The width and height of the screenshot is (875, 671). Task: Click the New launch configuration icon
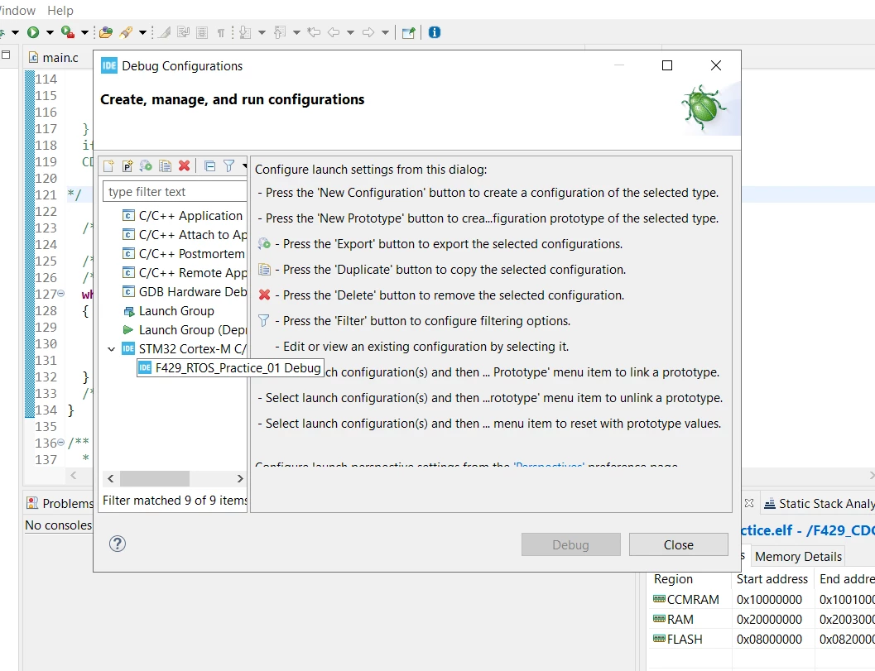coord(108,165)
